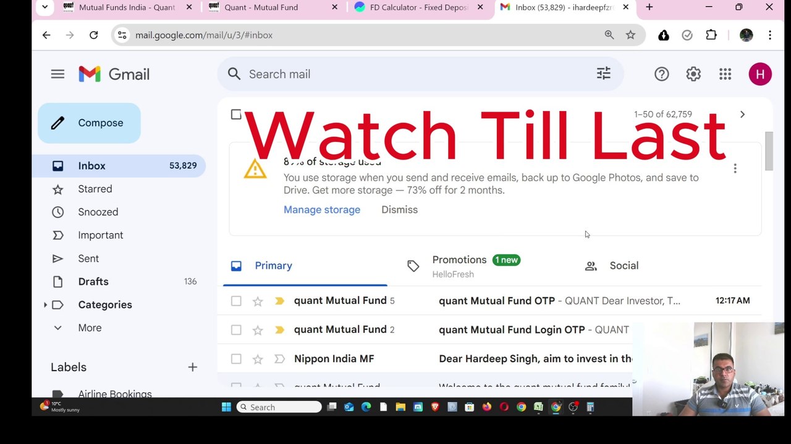Star the quant Mutual Fund Login OTP email
Viewport: 791px width, 444px height.
coord(258,330)
